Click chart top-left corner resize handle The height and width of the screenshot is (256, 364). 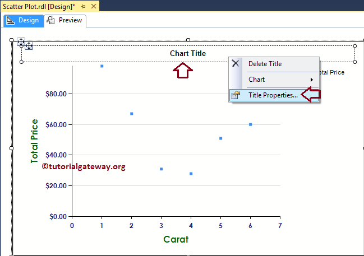pos(11,40)
